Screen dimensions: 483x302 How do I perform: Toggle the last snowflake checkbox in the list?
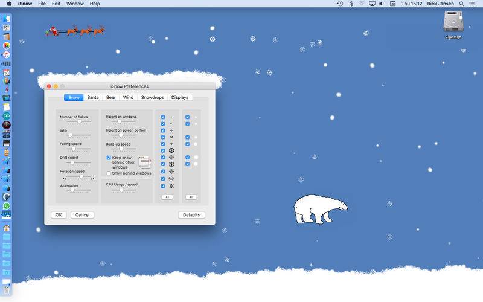163,186
